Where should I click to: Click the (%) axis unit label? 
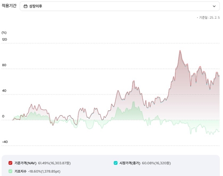point(4,33)
